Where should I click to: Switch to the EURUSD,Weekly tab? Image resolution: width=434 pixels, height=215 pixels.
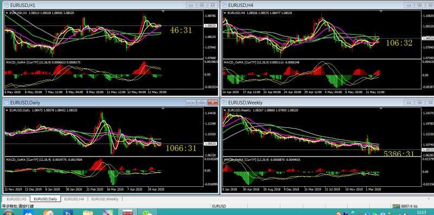[x=105, y=199]
